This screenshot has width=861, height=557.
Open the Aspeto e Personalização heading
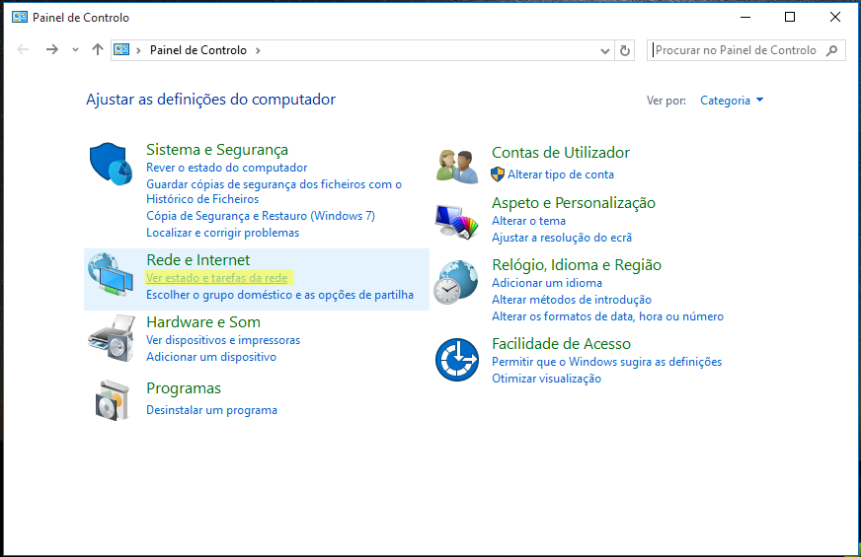[574, 203]
